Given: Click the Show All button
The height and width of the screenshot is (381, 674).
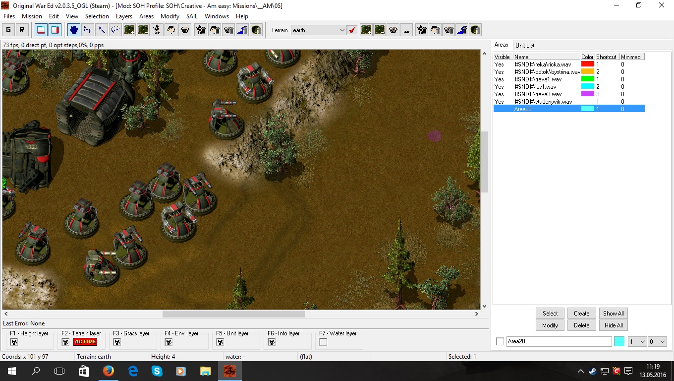Looking at the screenshot, I should [x=614, y=314].
